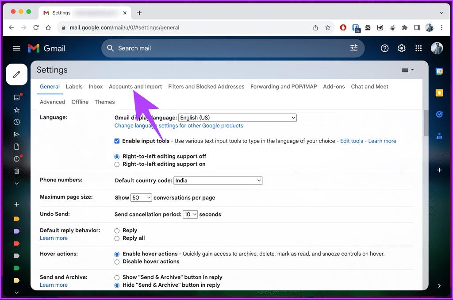The height and width of the screenshot is (300, 453).
Task: Open Forwarding and POP/IMAP tab
Action: point(284,86)
